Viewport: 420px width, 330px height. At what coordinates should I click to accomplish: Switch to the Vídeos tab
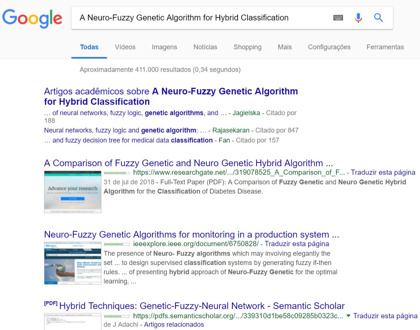[x=125, y=47]
